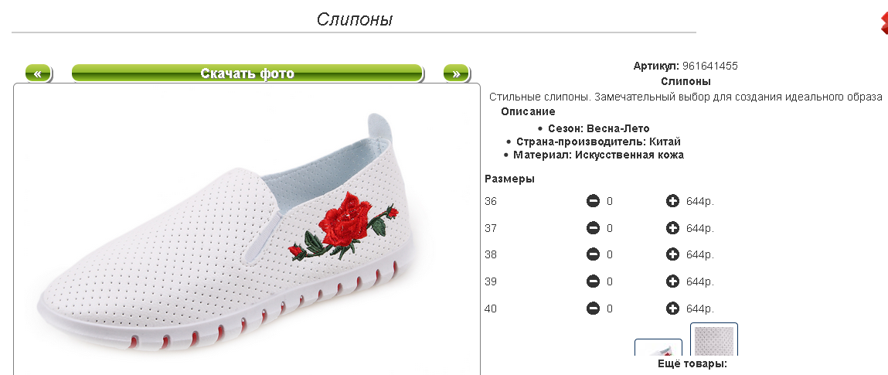The width and height of the screenshot is (888, 375).
Task: Reduce quantity of size 38
Action: click(x=593, y=255)
